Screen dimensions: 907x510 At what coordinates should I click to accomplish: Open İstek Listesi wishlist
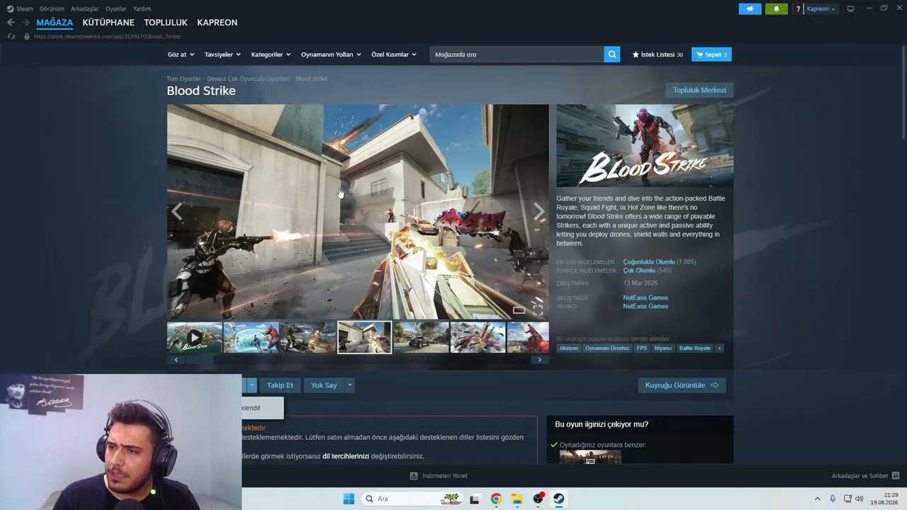tap(658, 55)
